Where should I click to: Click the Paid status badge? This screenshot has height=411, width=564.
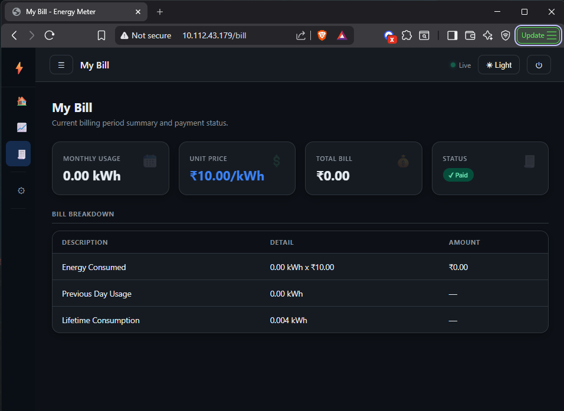coord(458,175)
